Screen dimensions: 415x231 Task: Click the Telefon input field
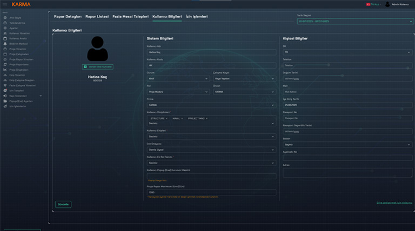click(347, 65)
